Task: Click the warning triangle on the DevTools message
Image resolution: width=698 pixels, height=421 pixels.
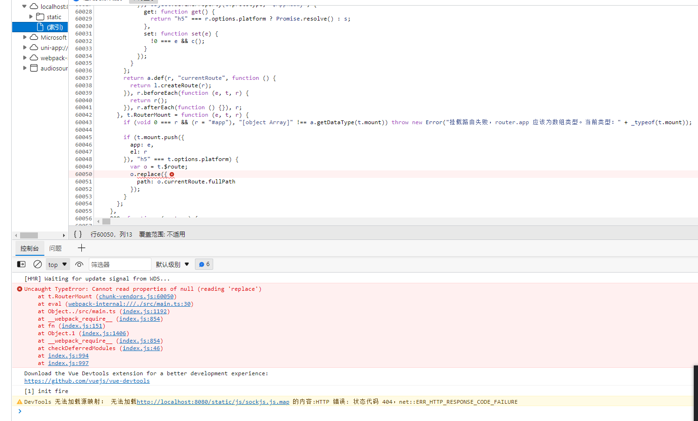Action: [x=19, y=401]
